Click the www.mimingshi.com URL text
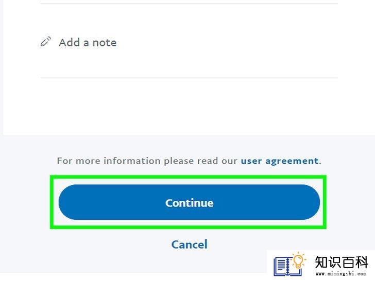This screenshot has width=375, height=281. (341, 274)
